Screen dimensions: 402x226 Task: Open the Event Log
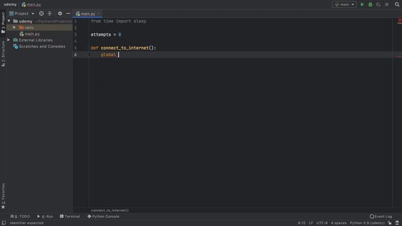click(381, 217)
